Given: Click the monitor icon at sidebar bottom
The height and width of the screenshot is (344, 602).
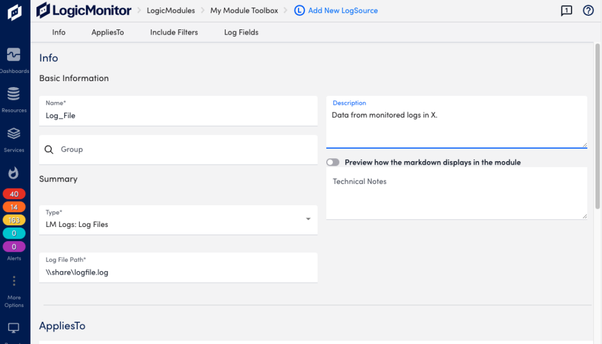Looking at the screenshot, I should point(14,328).
